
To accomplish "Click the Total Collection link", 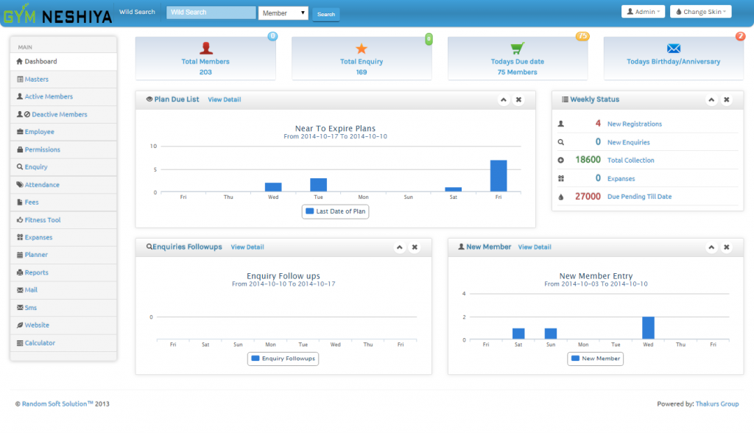I will (630, 161).
